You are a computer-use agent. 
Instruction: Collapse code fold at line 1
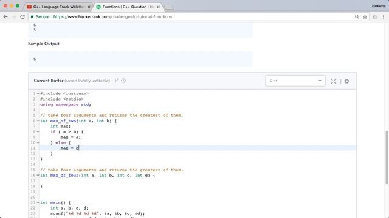point(38,93)
